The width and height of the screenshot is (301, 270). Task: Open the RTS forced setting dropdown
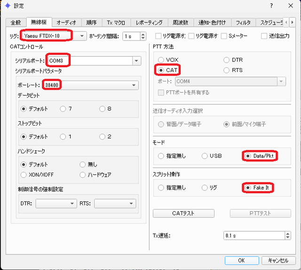115,203
